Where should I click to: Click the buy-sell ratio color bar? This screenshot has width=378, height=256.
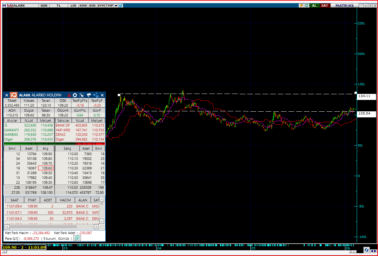coord(54,144)
